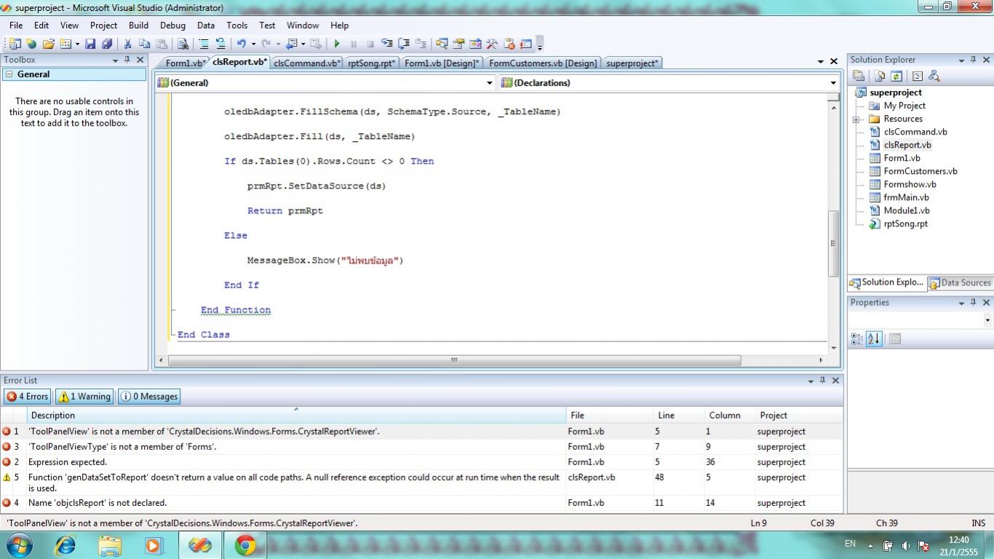Viewport: 994px width, 559px height.
Task: Switch Properties panel to Categorized view
Action: (x=857, y=338)
